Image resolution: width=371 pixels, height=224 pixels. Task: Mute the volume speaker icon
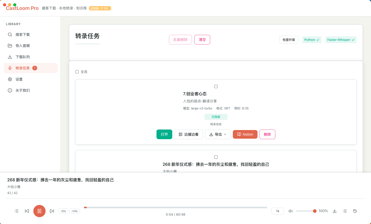[290, 211]
